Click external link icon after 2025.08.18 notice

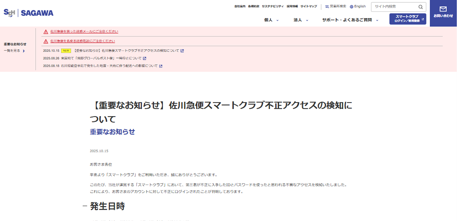(161, 66)
